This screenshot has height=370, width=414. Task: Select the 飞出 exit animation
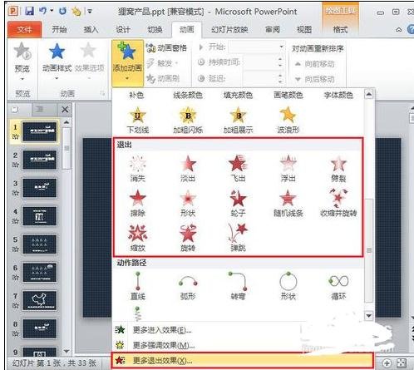tap(238, 168)
